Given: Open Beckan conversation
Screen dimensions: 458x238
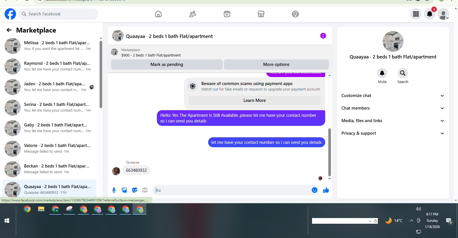Looking at the screenshot, I should [x=49, y=169].
